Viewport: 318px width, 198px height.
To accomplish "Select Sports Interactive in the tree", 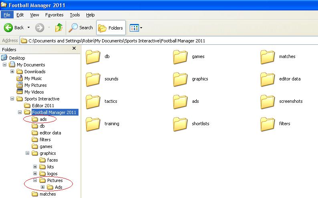I will (42, 99).
